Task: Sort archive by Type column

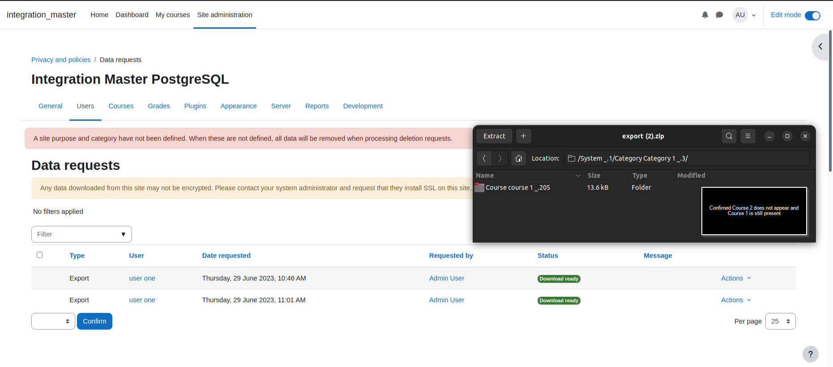Action: [640, 175]
